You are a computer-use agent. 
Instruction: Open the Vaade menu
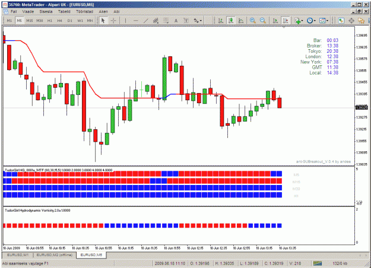(x=28, y=11)
